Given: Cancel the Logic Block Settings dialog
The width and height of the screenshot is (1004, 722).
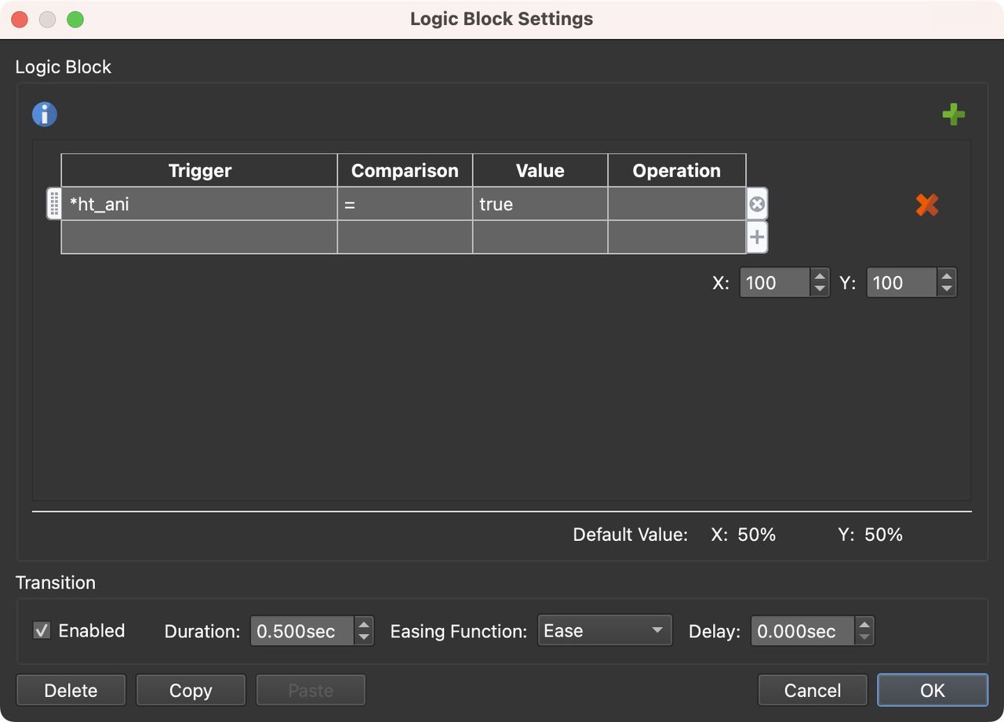Looking at the screenshot, I should point(813,690).
